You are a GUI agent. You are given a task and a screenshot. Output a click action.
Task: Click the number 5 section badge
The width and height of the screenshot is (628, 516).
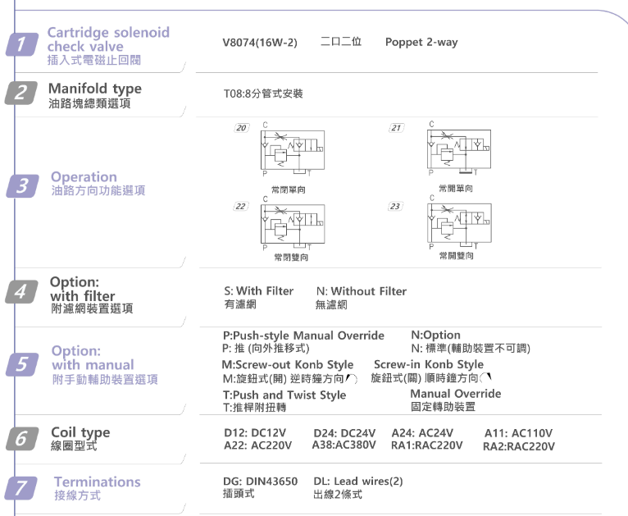(22, 364)
